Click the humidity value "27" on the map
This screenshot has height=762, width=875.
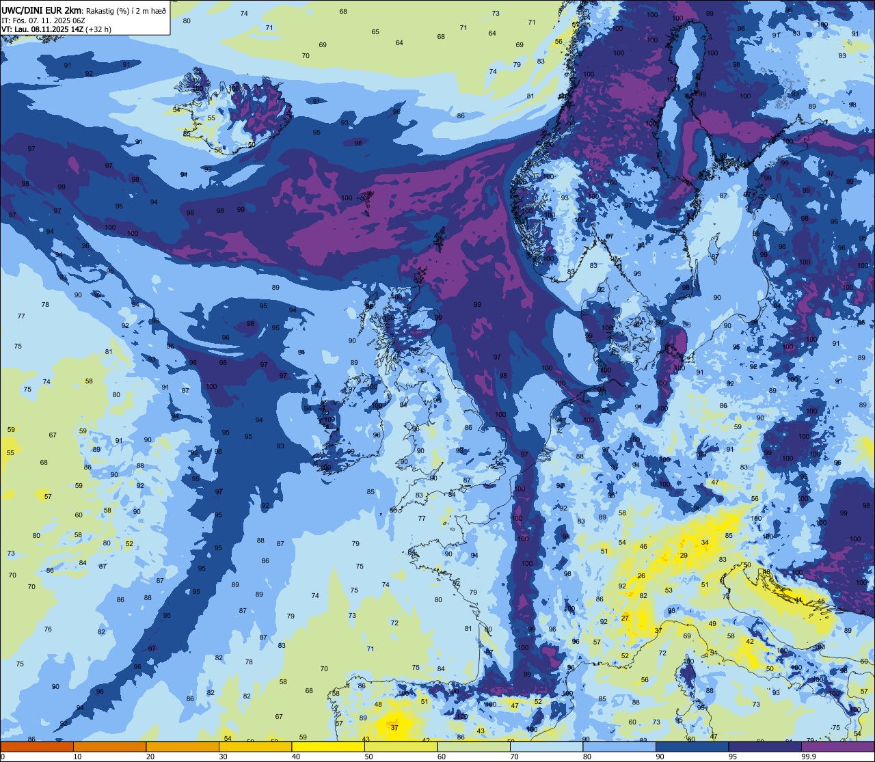click(625, 618)
